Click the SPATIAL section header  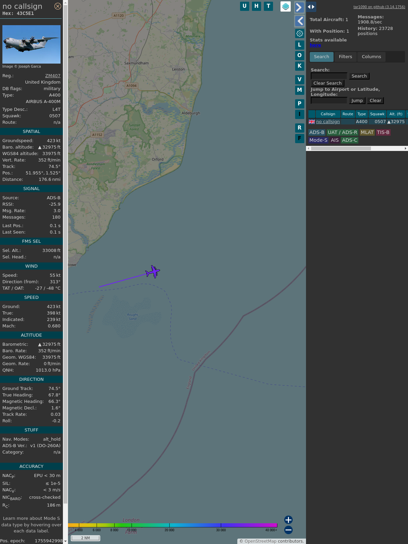(x=31, y=132)
